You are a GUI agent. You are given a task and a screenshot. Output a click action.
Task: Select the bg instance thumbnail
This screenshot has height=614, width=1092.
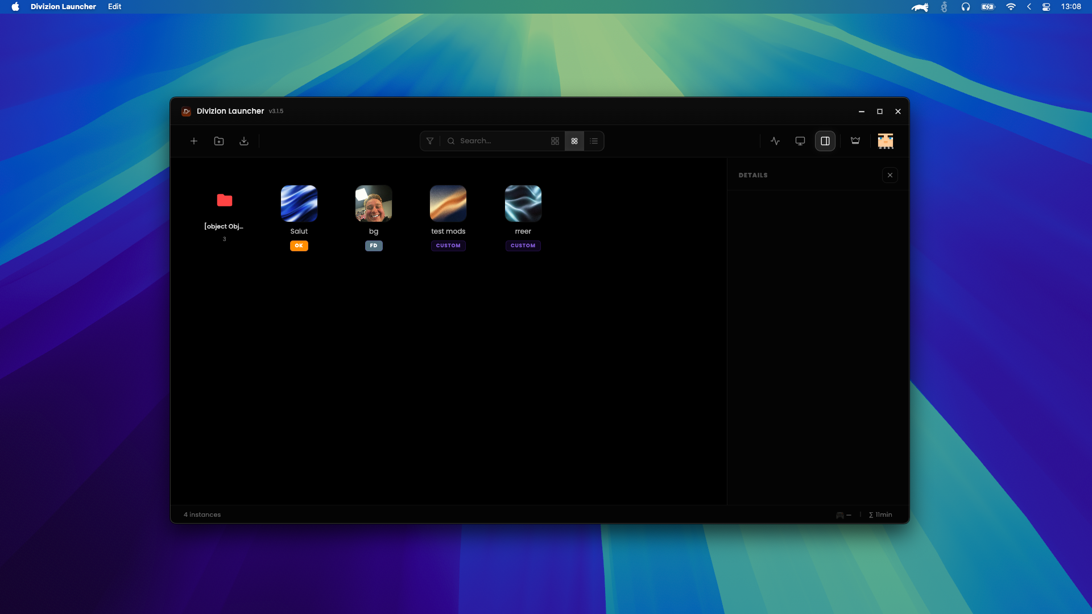pos(374,204)
